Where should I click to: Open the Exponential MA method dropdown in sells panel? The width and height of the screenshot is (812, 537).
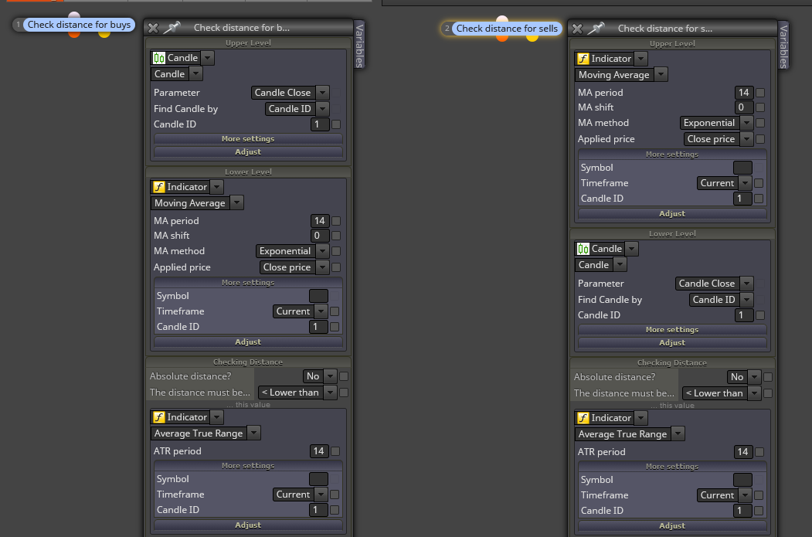tap(747, 123)
